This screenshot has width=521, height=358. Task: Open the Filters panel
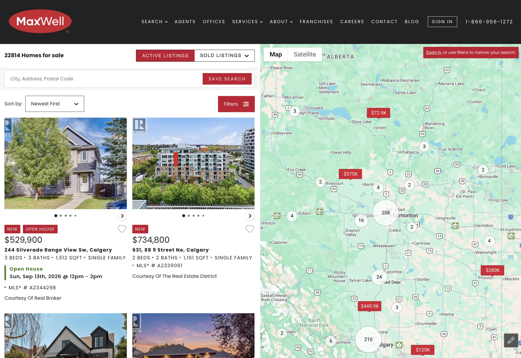tap(236, 104)
